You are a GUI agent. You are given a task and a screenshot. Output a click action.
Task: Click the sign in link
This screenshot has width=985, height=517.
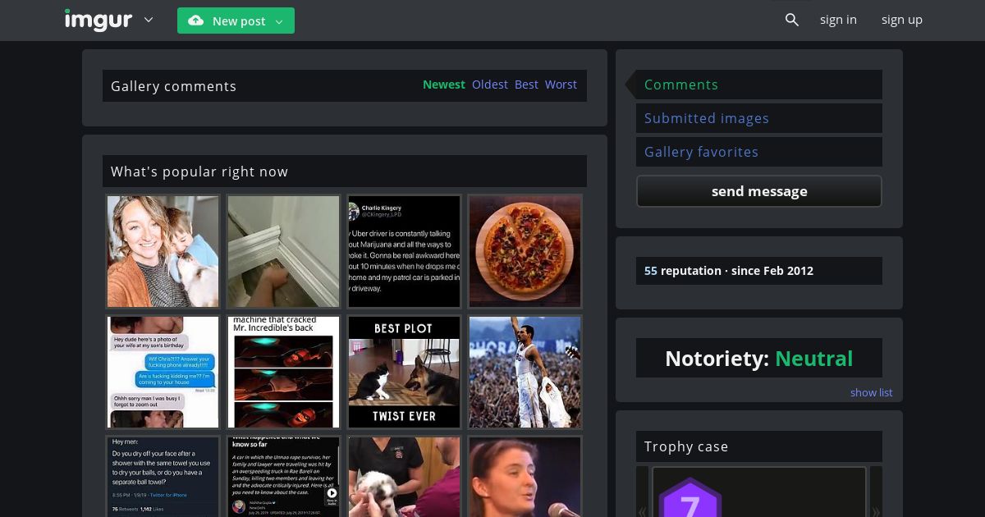click(x=838, y=20)
